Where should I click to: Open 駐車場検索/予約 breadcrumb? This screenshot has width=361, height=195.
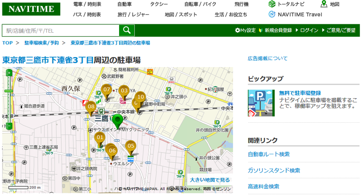point(41,43)
